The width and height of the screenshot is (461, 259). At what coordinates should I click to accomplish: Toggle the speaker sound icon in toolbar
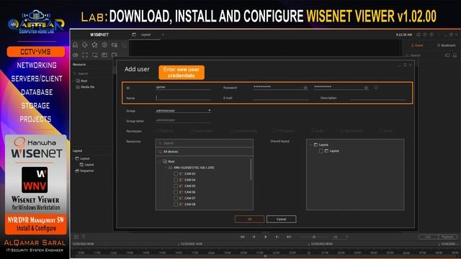point(75,55)
